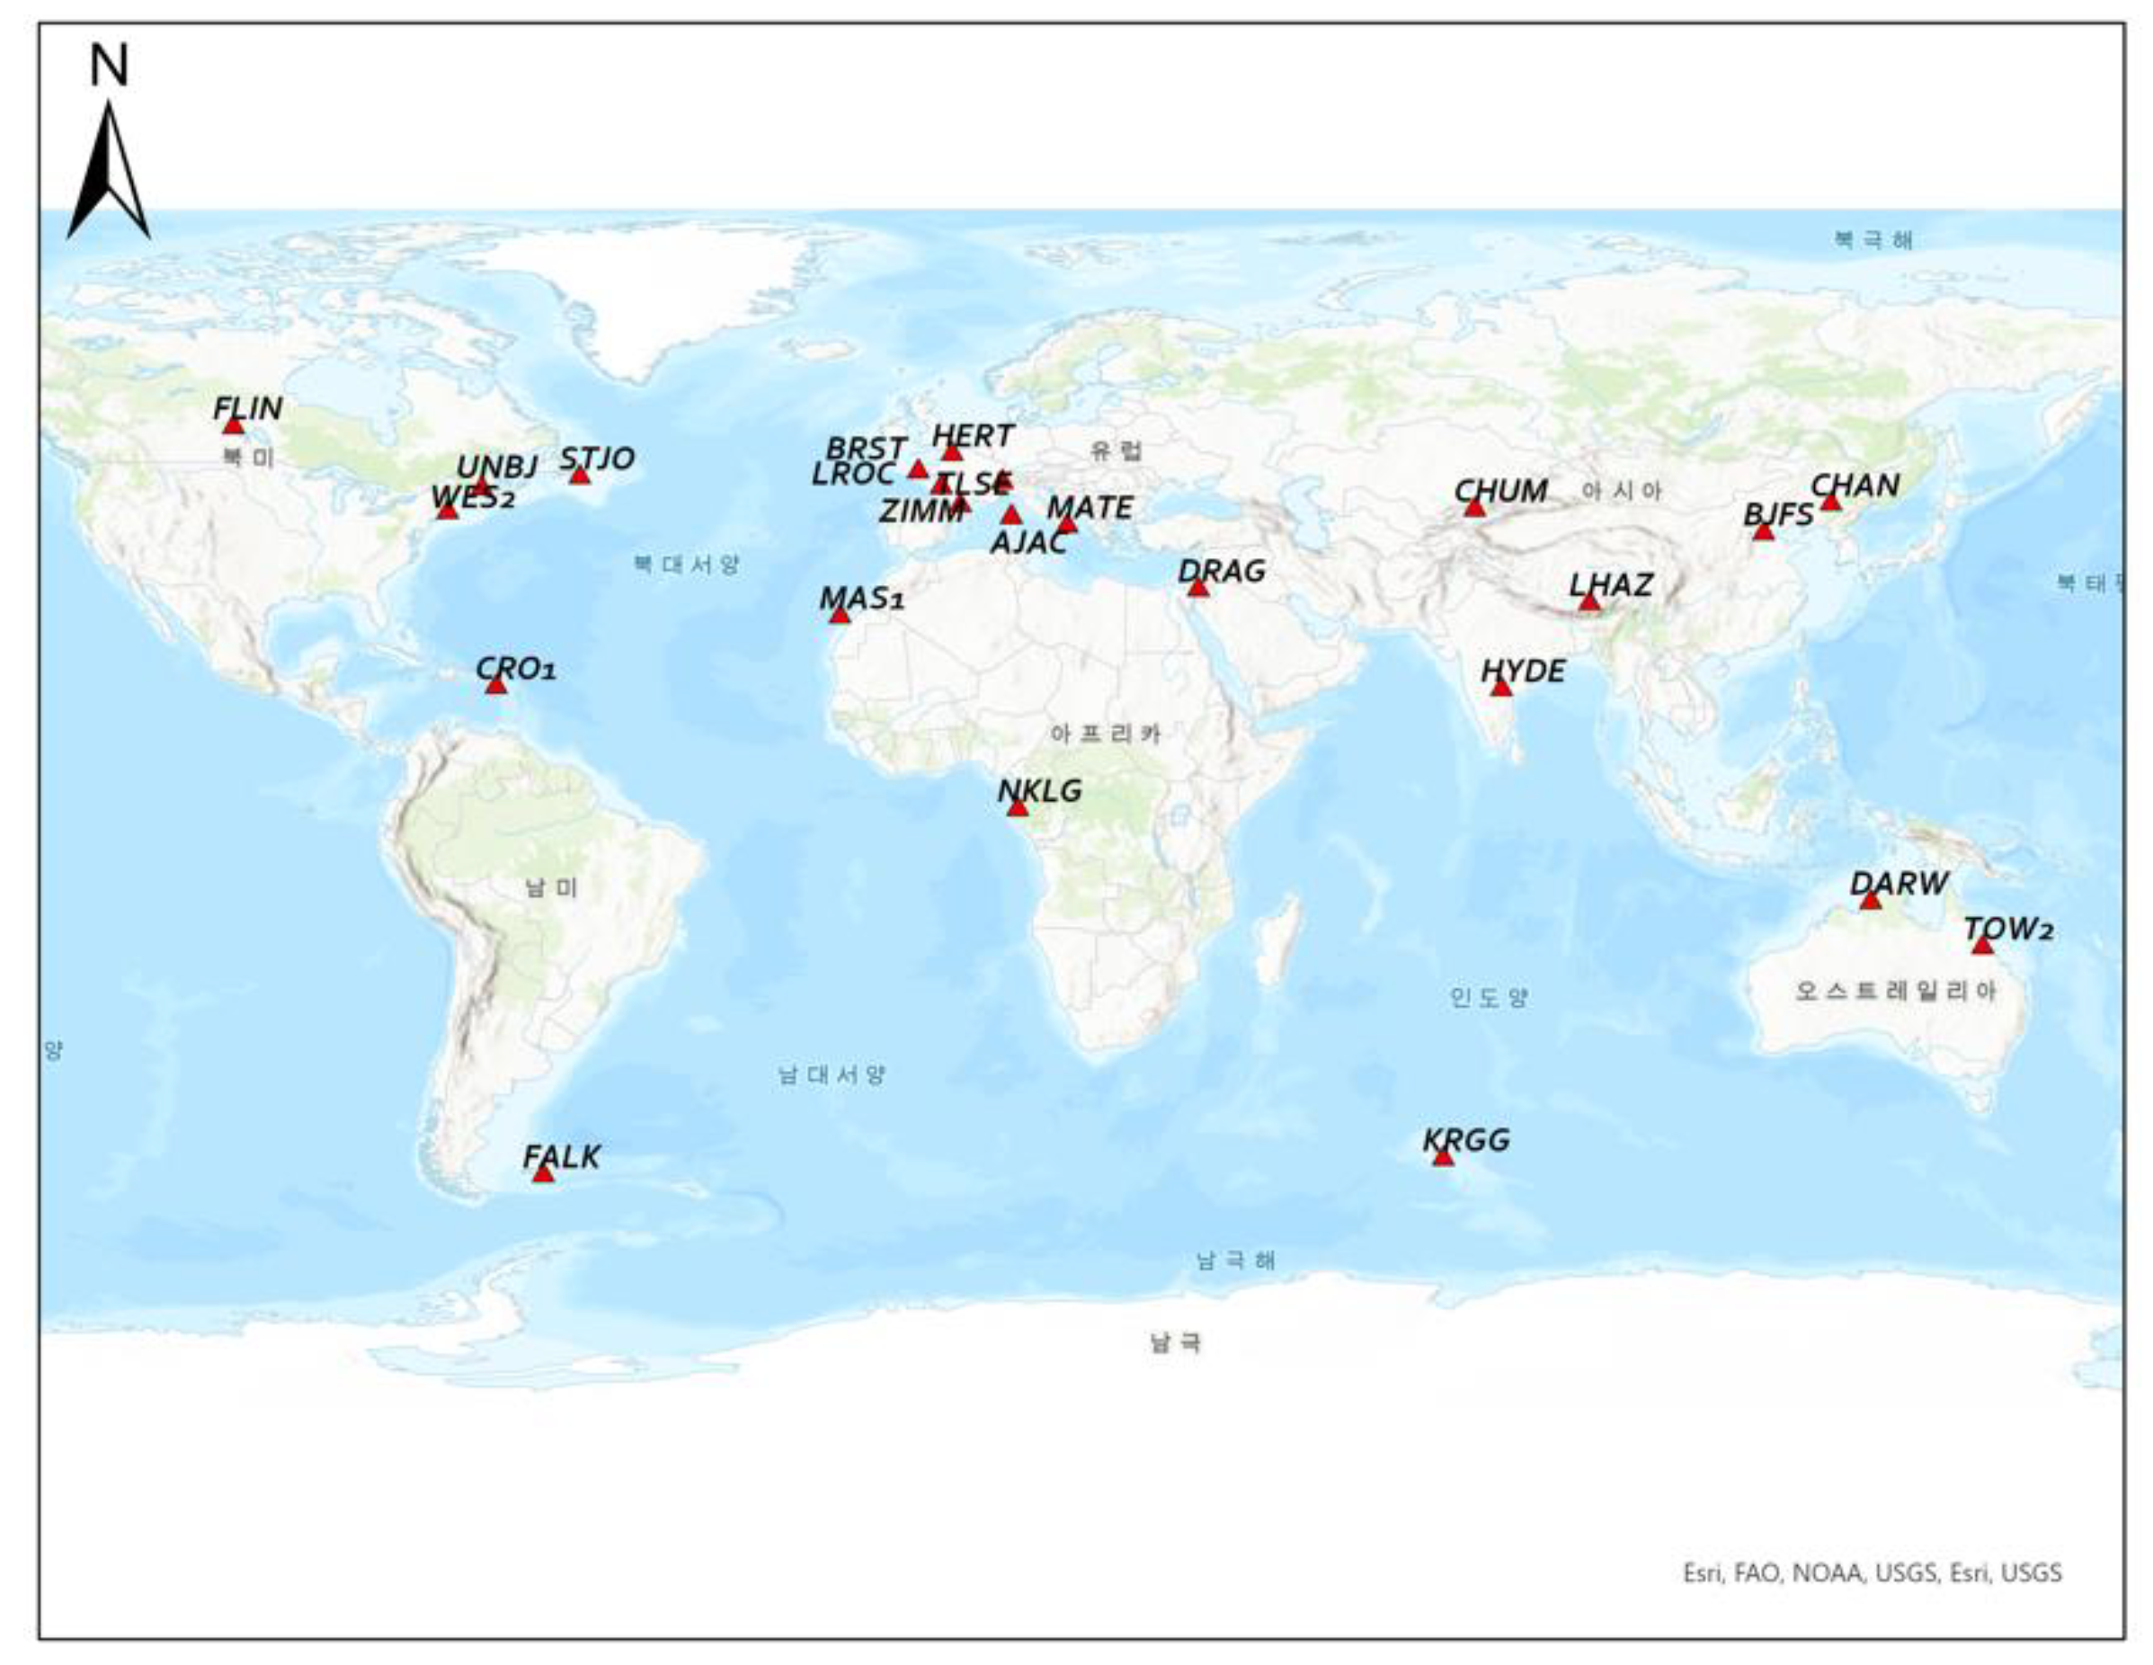
Task: Click the CHUM station triangle marker
Action: pos(1473,509)
